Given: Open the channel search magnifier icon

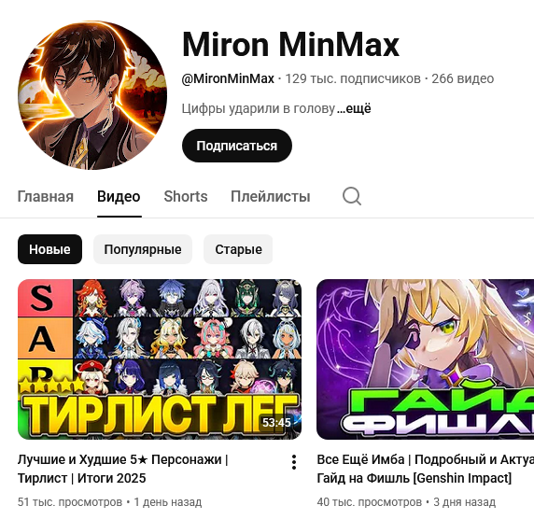Looking at the screenshot, I should tap(351, 196).
